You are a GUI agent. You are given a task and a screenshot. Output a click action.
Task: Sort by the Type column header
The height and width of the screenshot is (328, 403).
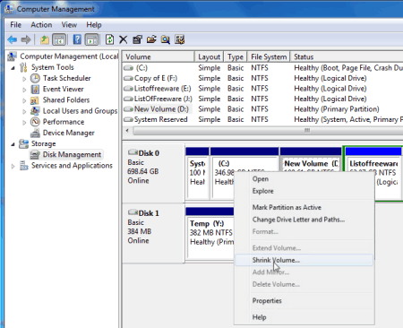coord(236,56)
